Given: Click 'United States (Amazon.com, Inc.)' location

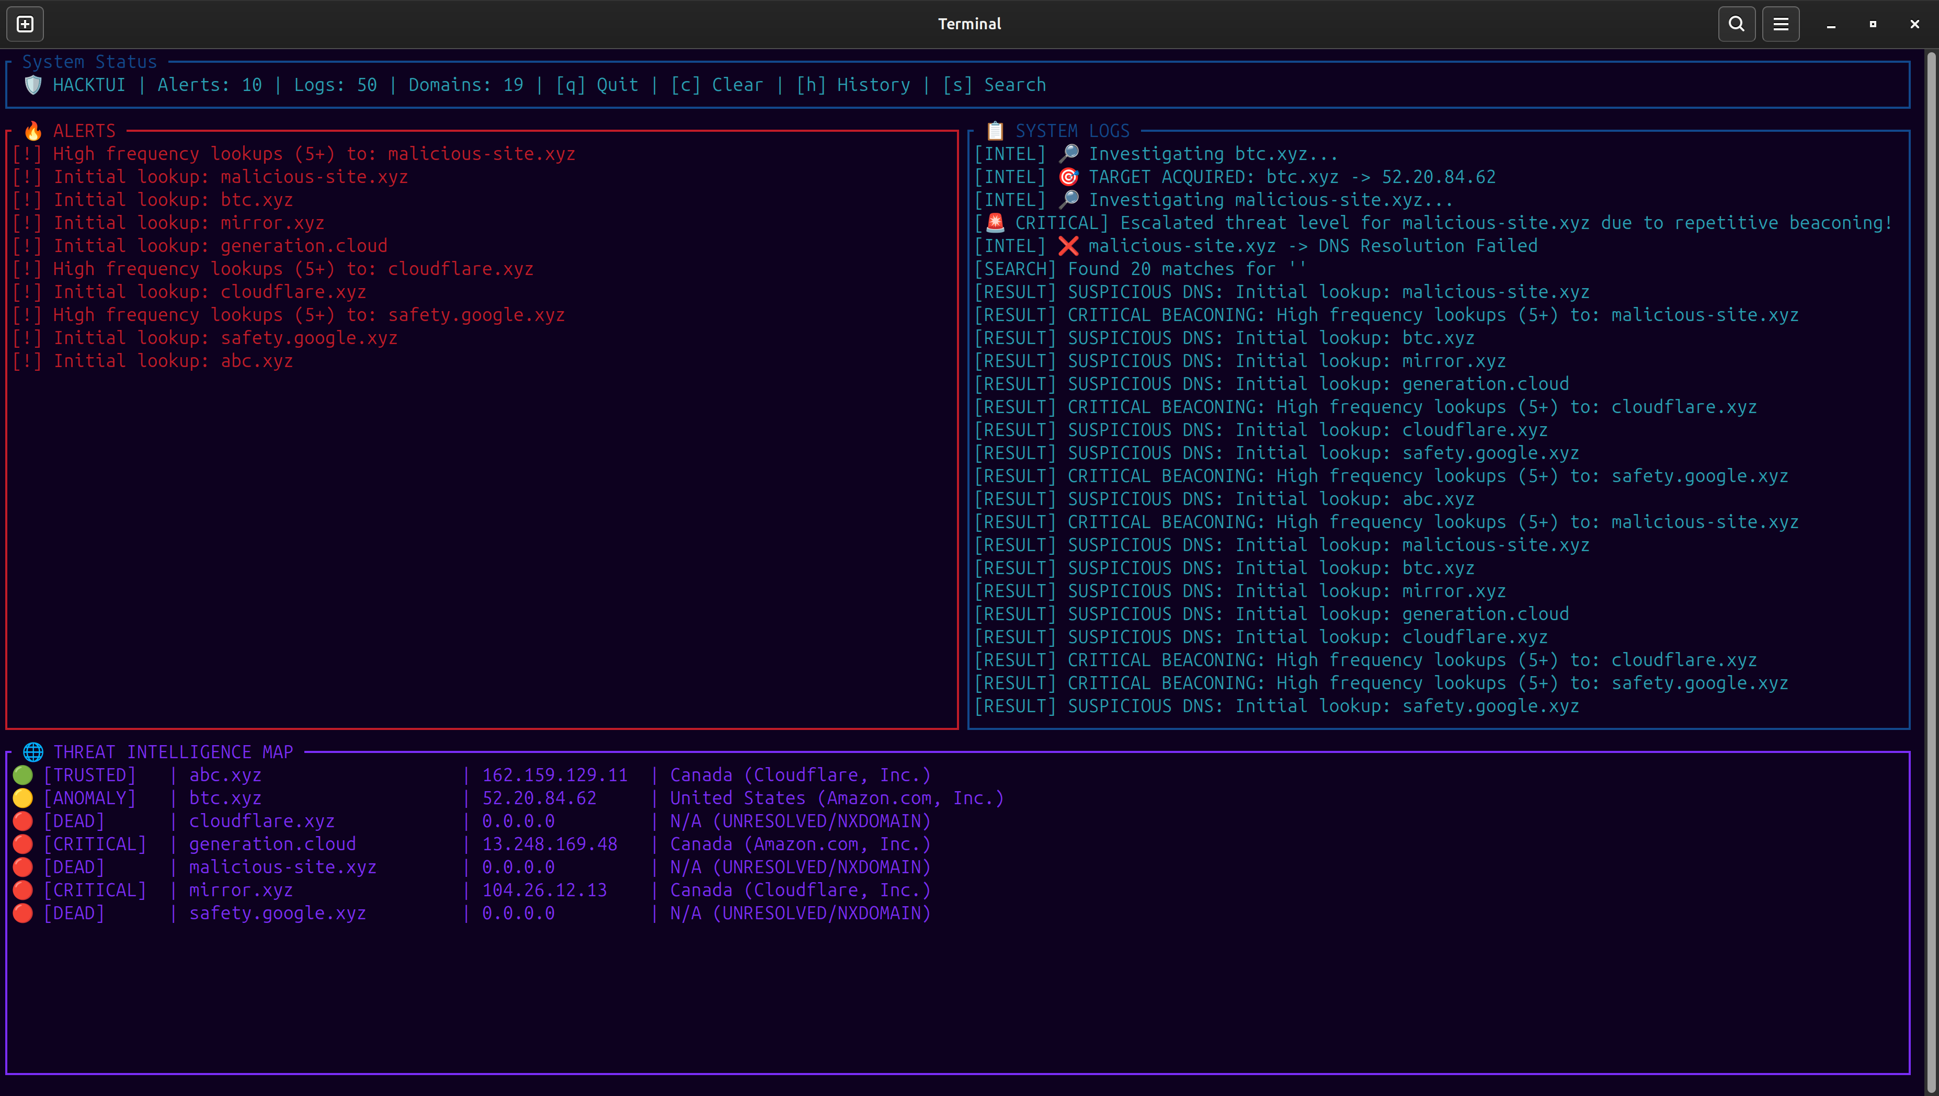Looking at the screenshot, I should tap(837, 798).
